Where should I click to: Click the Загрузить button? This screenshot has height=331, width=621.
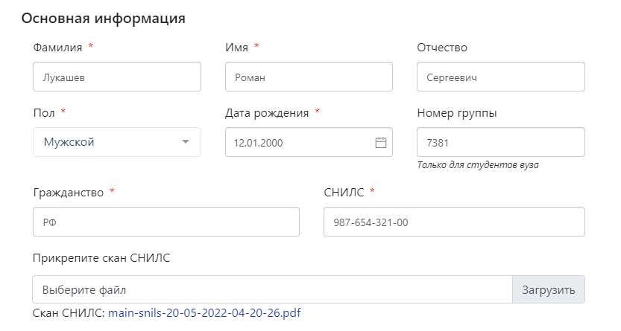click(549, 289)
